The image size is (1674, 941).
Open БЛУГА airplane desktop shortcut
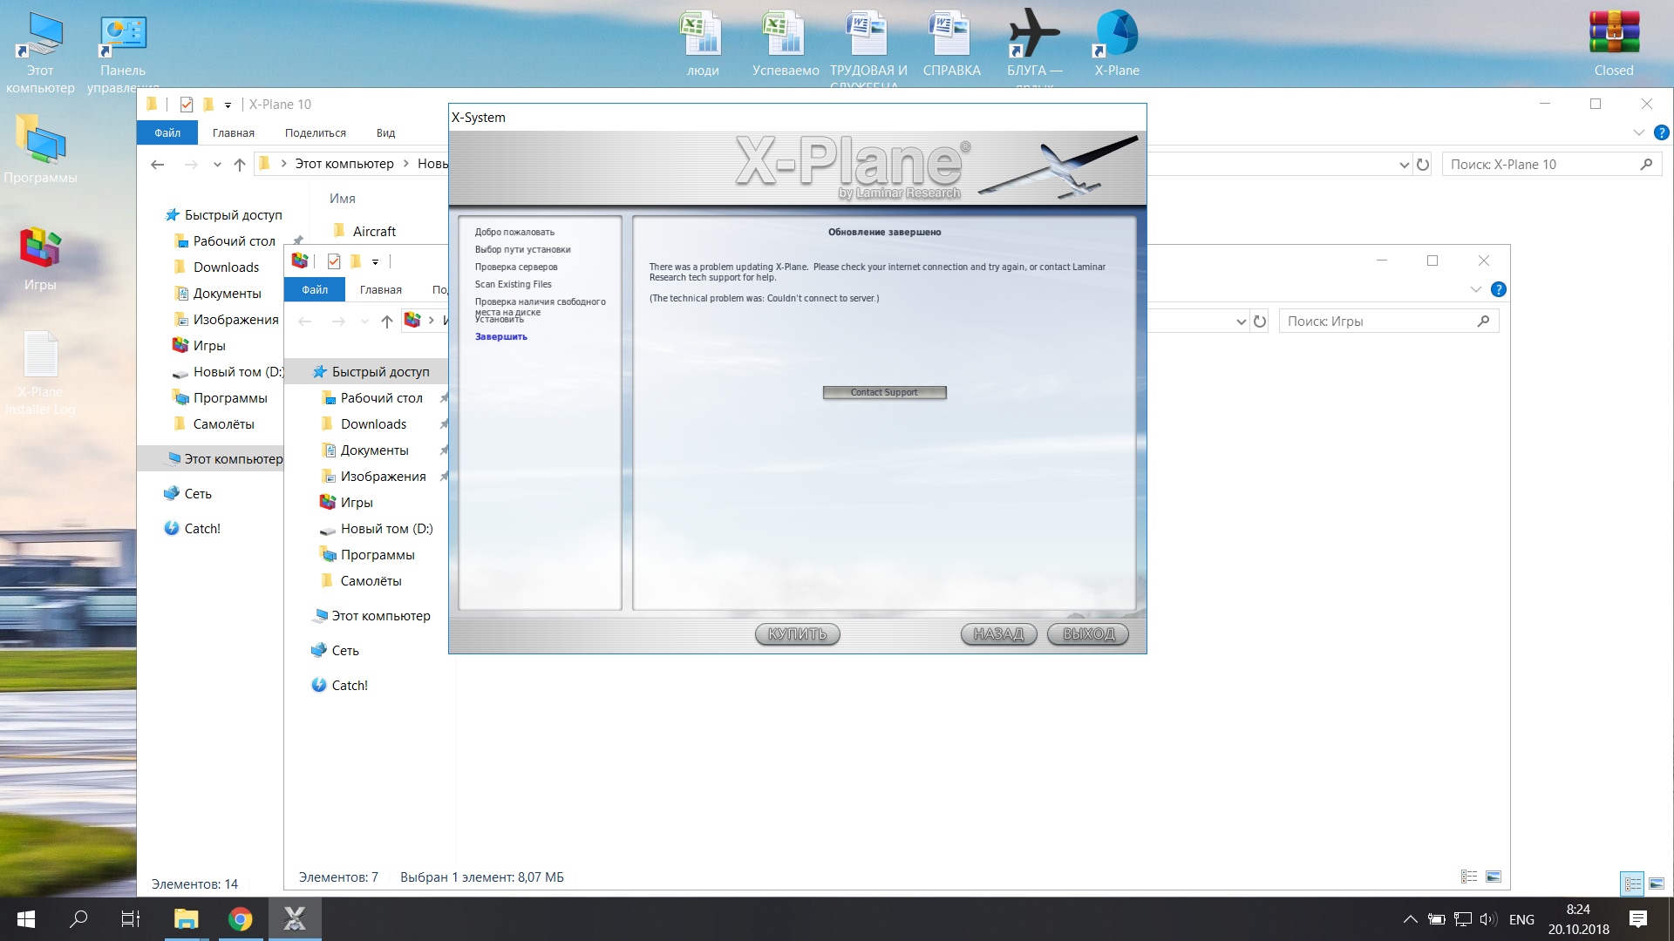tap(1034, 48)
